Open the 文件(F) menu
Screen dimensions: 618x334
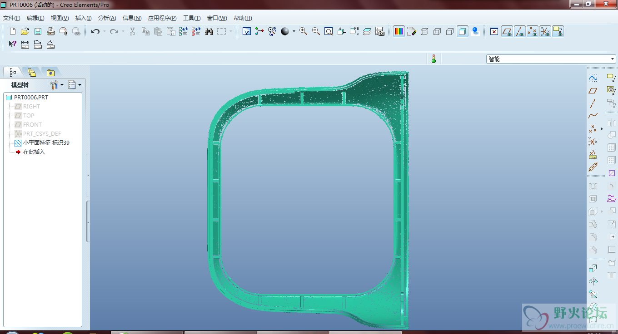pyautogui.click(x=12, y=18)
